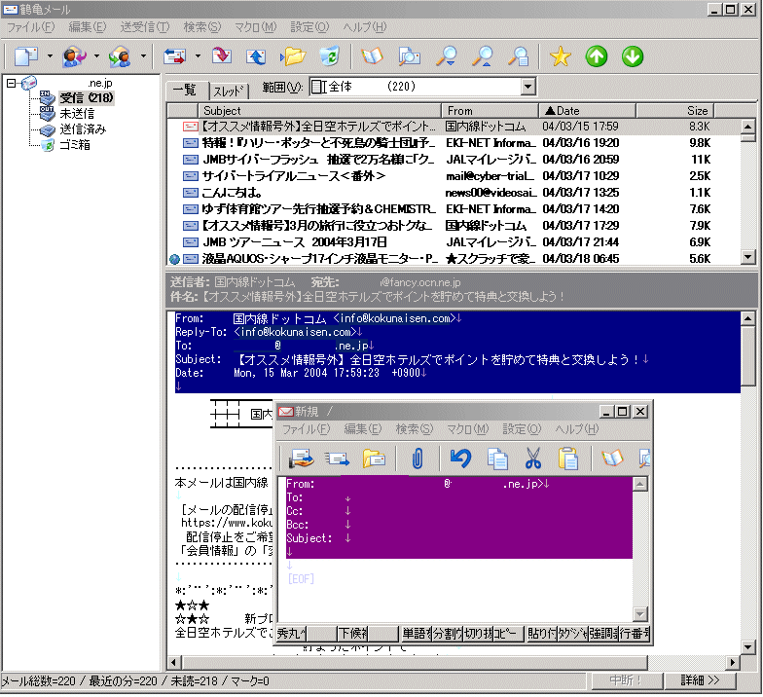The height and width of the screenshot is (697, 763).
Task: Click the clipboard paste icon in compose toolbar
Action: 568,459
